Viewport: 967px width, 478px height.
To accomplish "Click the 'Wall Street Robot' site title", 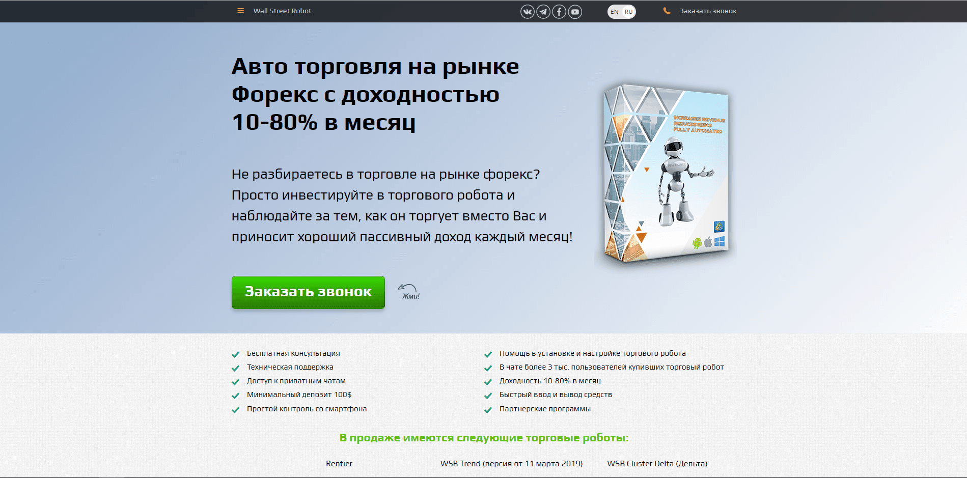I will [x=282, y=10].
